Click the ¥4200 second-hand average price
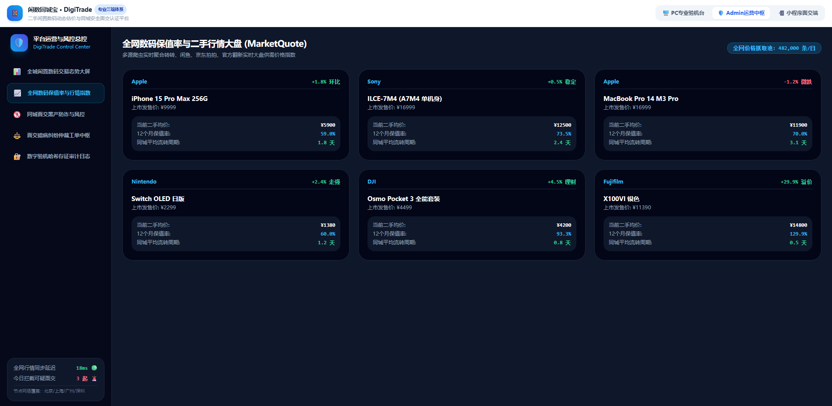The image size is (832, 406). (x=564, y=225)
